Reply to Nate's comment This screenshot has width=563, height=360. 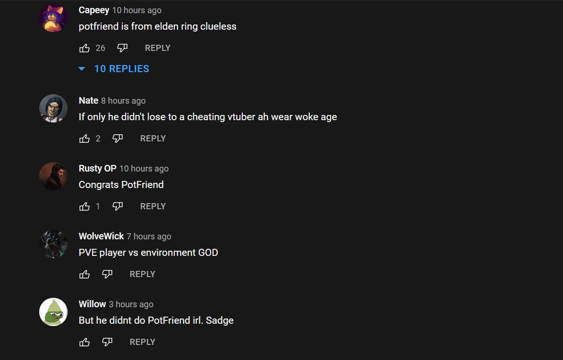click(153, 139)
